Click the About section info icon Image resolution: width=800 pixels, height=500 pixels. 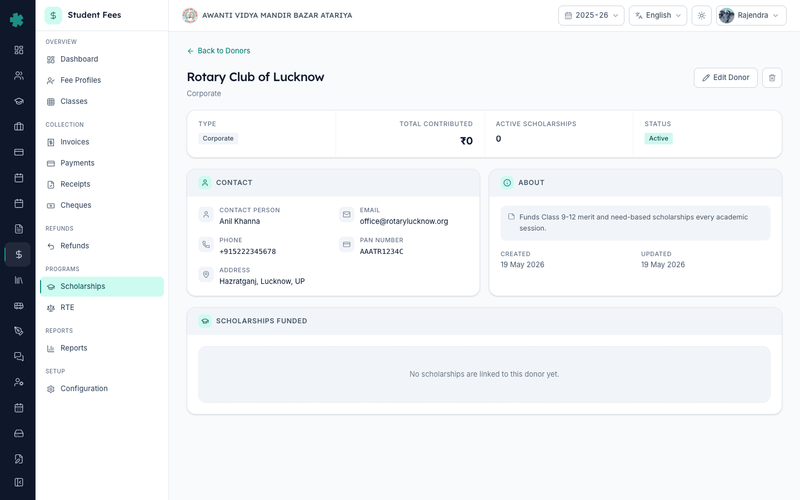(507, 183)
